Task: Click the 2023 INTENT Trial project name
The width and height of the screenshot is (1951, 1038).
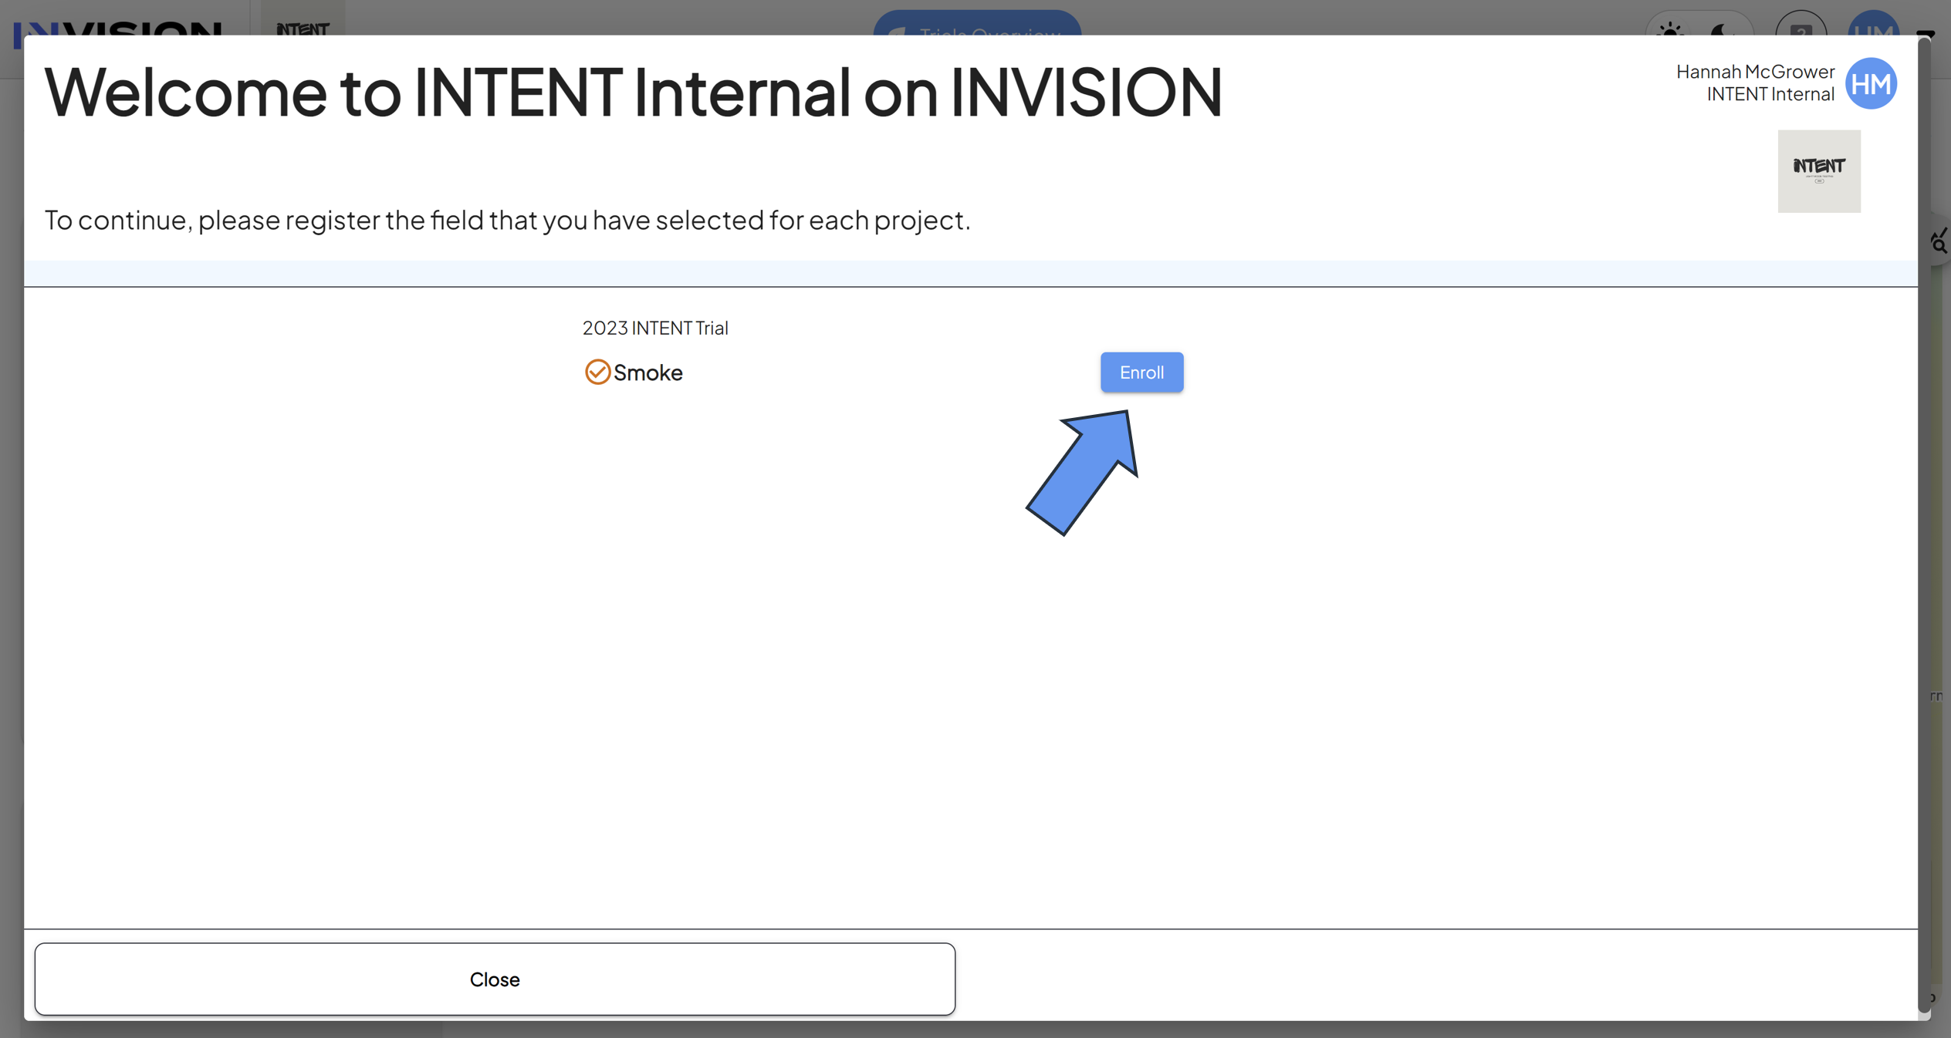Action: 655,328
